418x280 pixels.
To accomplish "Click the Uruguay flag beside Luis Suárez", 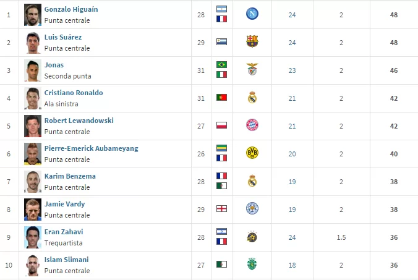I will pyautogui.click(x=222, y=42).
